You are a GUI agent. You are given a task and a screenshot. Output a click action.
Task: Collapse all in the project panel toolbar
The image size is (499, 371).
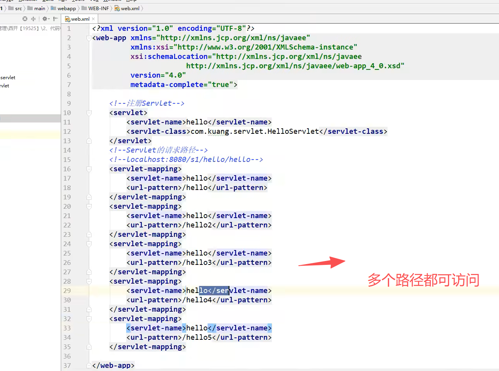coord(33,19)
